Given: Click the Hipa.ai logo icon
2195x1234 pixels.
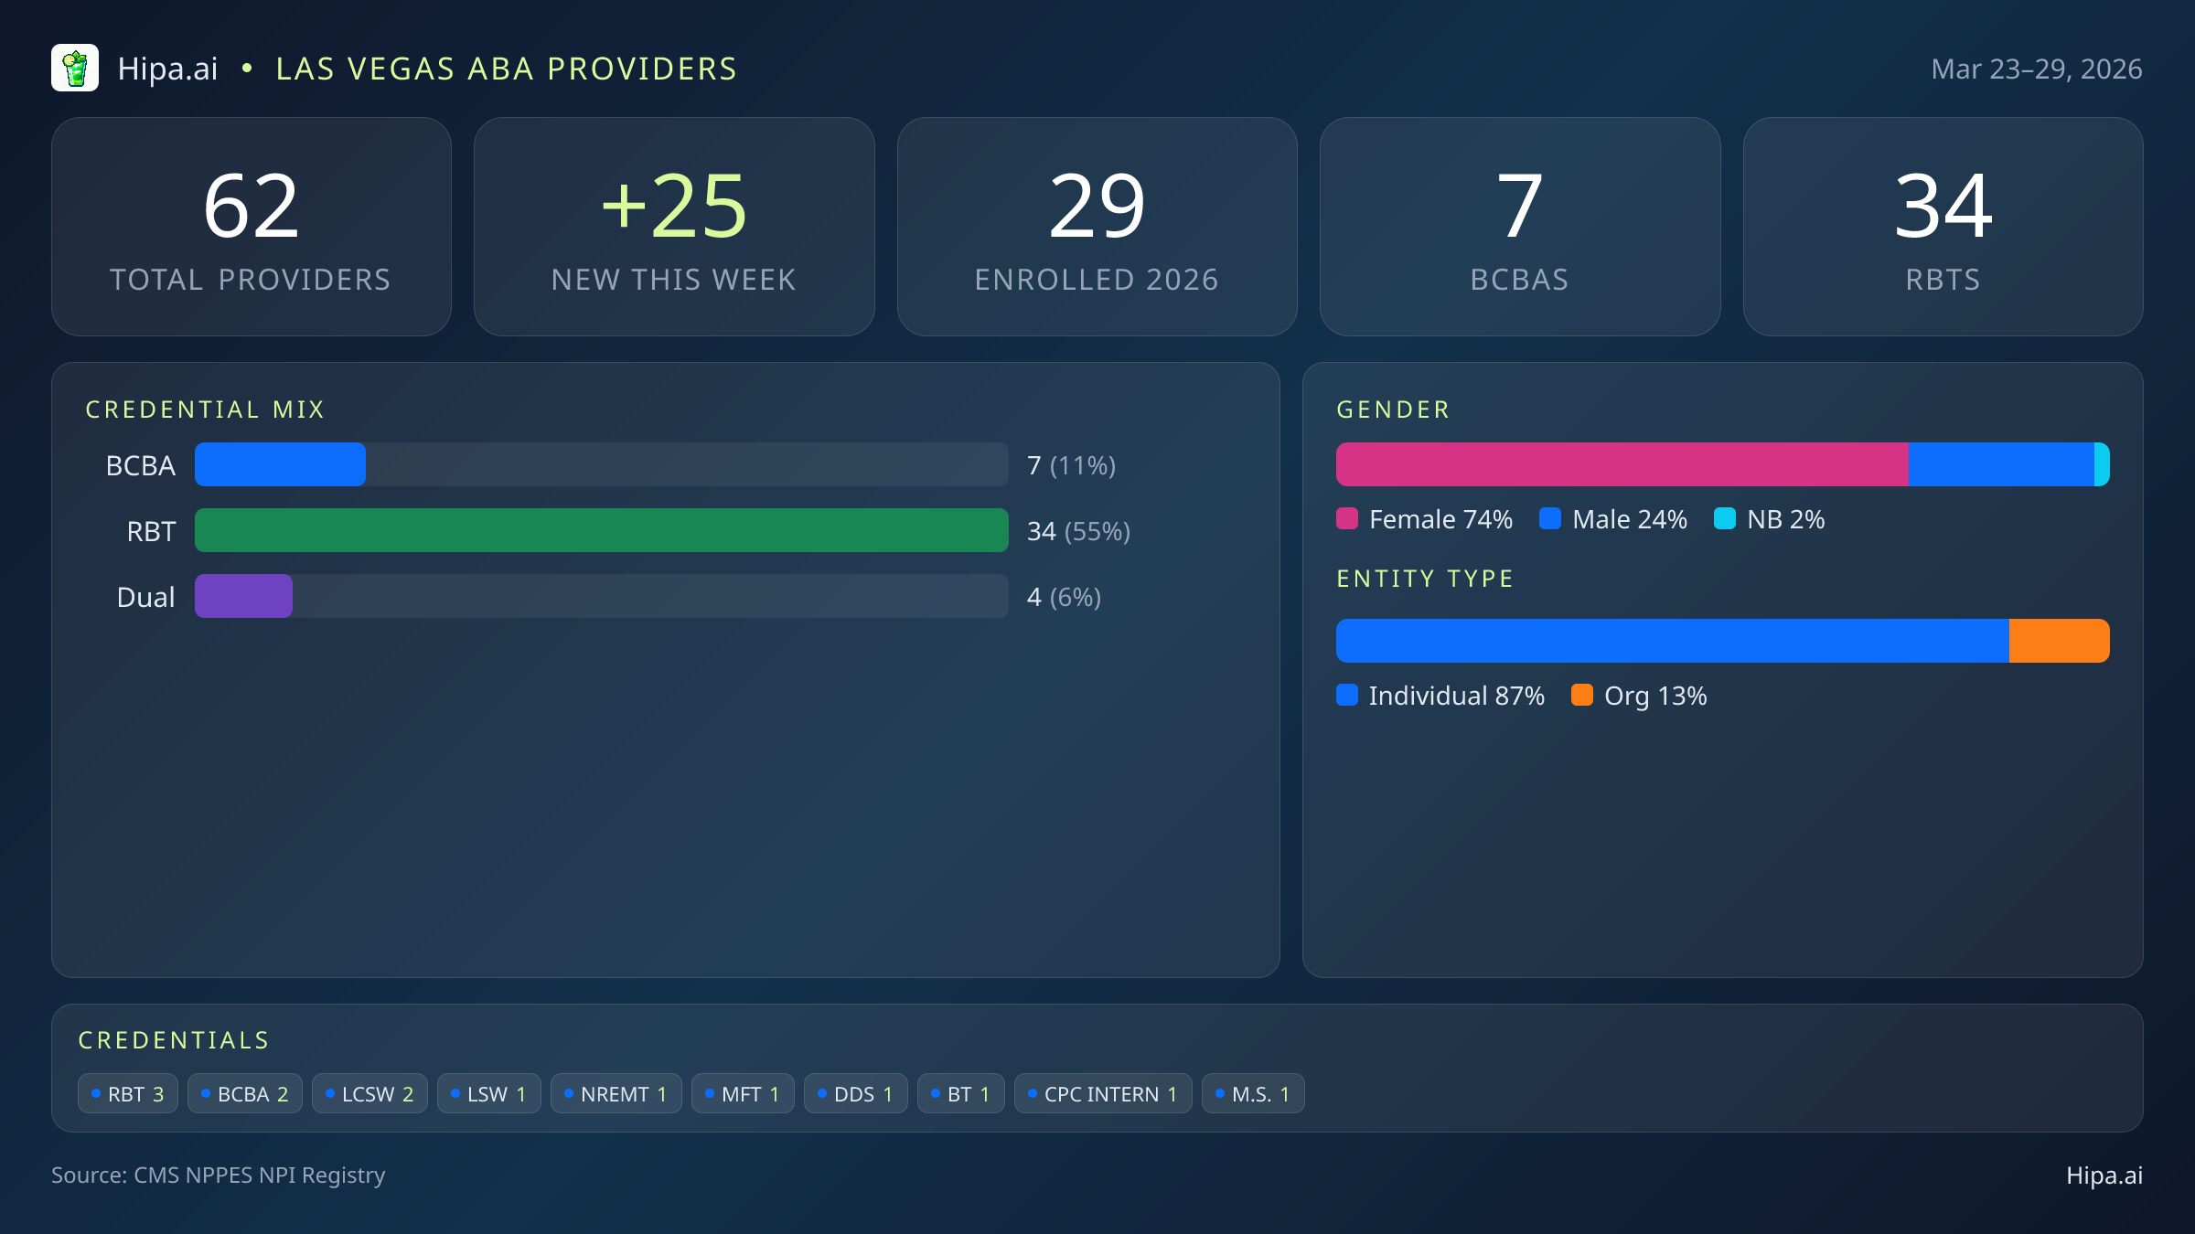Looking at the screenshot, I should tap(75, 69).
